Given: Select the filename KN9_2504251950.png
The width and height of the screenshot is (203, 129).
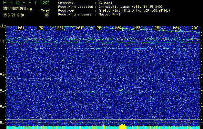Looking at the screenshot, I should coord(17,9).
